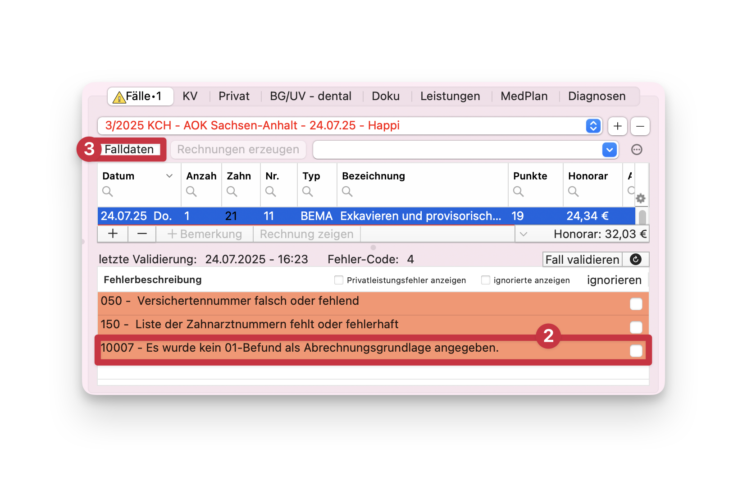The width and height of the screenshot is (747, 477).
Task: Click the search icon under Anzah column
Action: click(x=191, y=192)
